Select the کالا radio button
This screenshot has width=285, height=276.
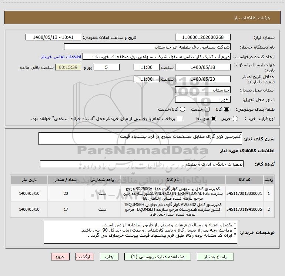coord(227,109)
